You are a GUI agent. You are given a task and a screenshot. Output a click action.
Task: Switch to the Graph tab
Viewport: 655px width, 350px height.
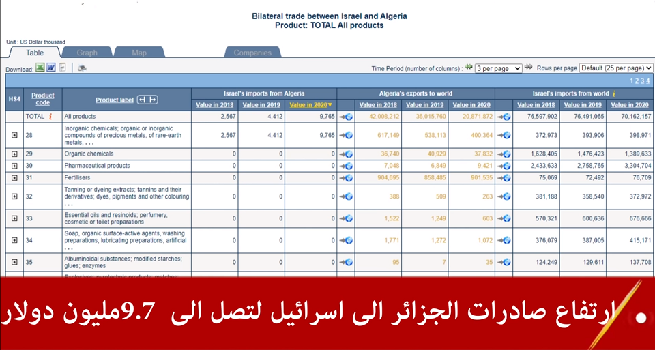pyautogui.click(x=87, y=53)
